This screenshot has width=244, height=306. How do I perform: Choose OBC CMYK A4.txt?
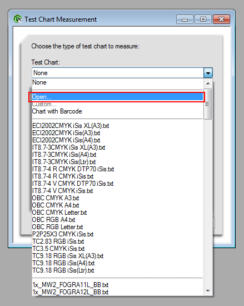coord(117,205)
